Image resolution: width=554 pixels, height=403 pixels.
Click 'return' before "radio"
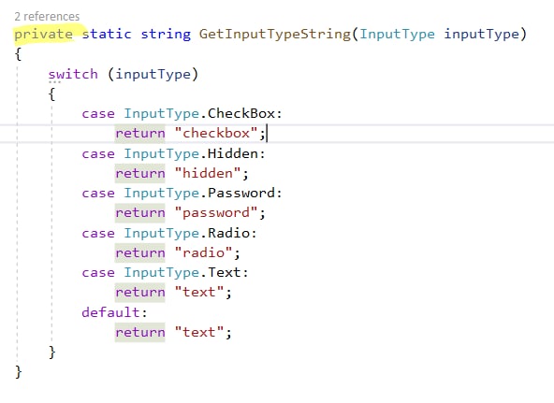(x=140, y=253)
